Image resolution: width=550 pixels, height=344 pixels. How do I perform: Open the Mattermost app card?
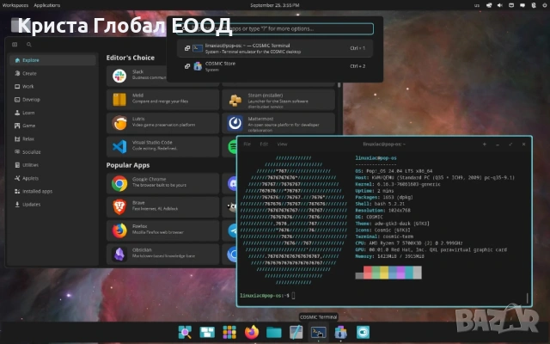tap(278, 123)
